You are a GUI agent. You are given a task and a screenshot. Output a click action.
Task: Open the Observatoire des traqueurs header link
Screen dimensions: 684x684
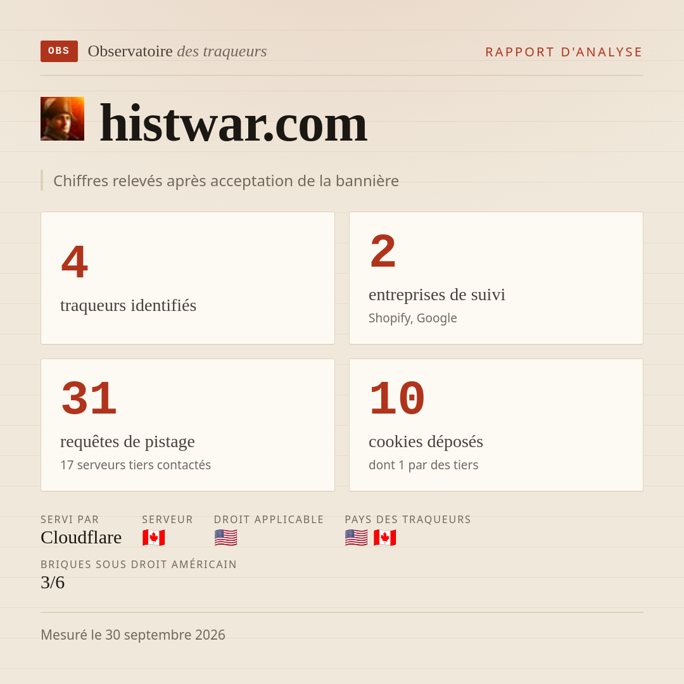[x=177, y=51]
